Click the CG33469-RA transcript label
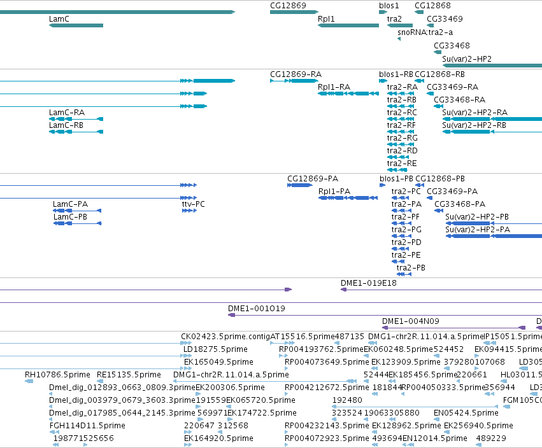The image size is (542, 448). pyautogui.click(x=452, y=87)
